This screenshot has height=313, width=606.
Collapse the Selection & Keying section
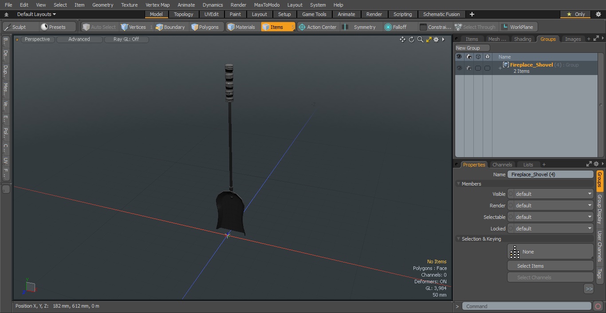click(458, 239)
